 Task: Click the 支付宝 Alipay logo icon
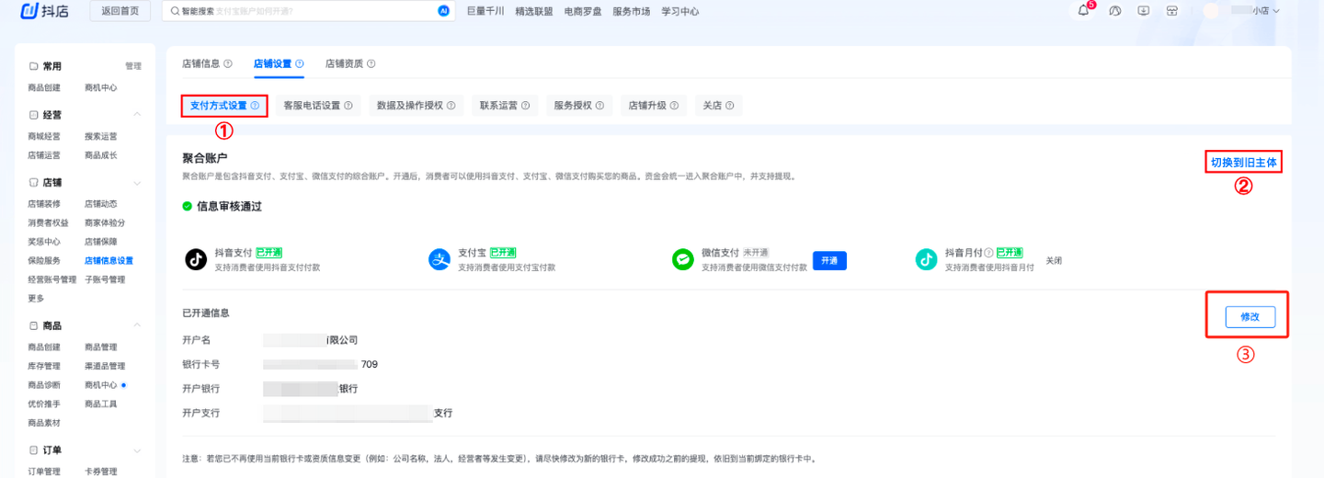tap(440, 259)
